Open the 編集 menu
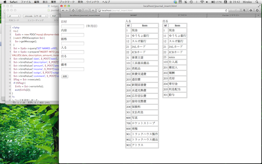Viewport: 262px width, 164px height. [x=37, y=2]
